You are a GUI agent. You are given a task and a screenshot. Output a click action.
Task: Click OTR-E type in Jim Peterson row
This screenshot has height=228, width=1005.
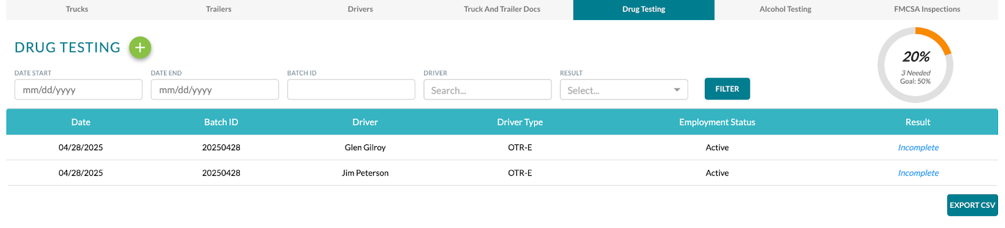click(x=520, y=173)
